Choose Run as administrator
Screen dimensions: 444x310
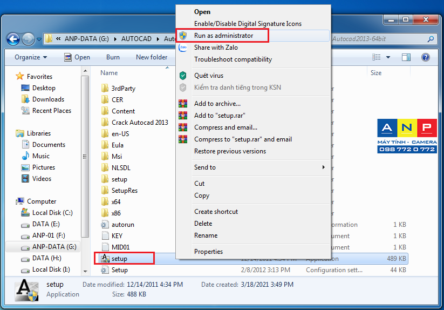pos(254,36)
